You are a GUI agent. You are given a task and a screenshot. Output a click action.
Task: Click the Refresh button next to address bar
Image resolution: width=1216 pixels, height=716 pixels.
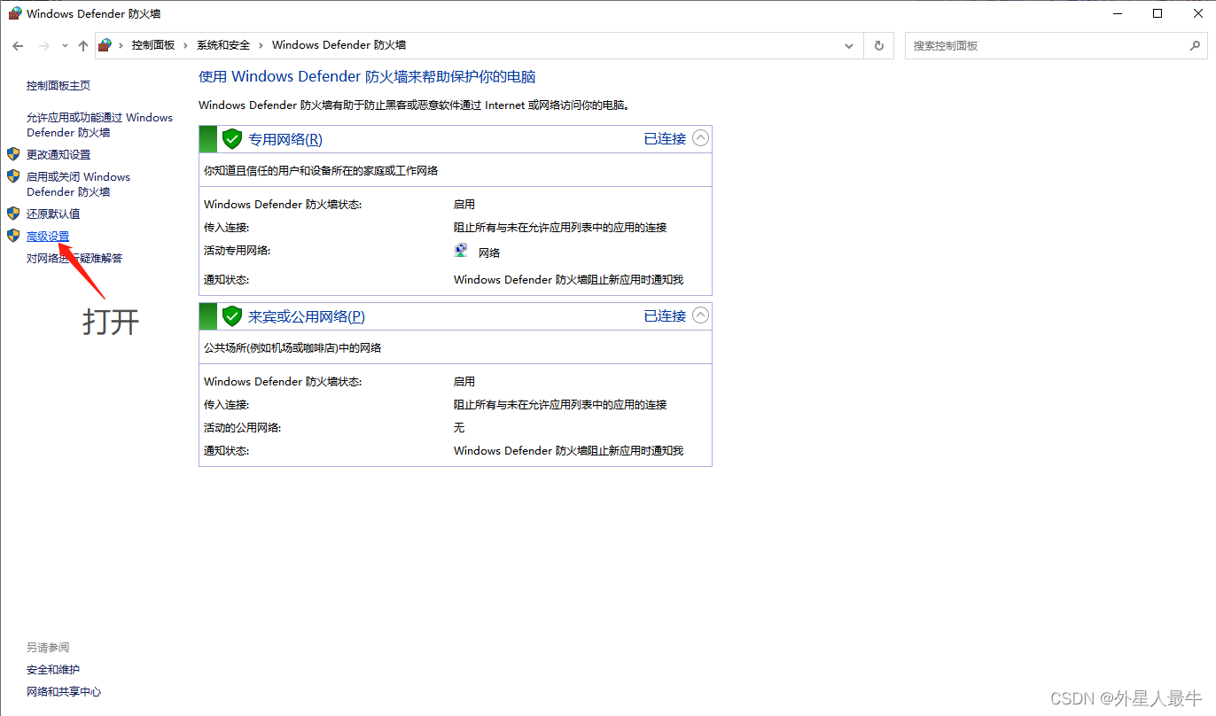click(879, 45)
